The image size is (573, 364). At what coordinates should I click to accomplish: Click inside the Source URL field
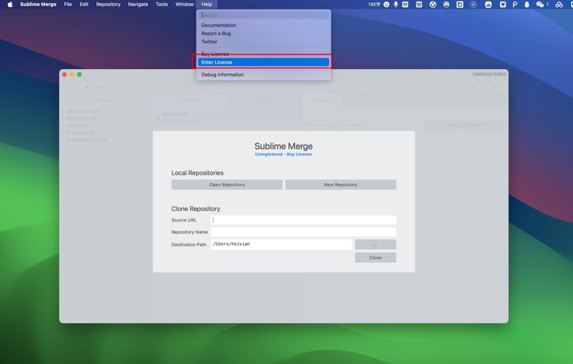click(303, 220)
